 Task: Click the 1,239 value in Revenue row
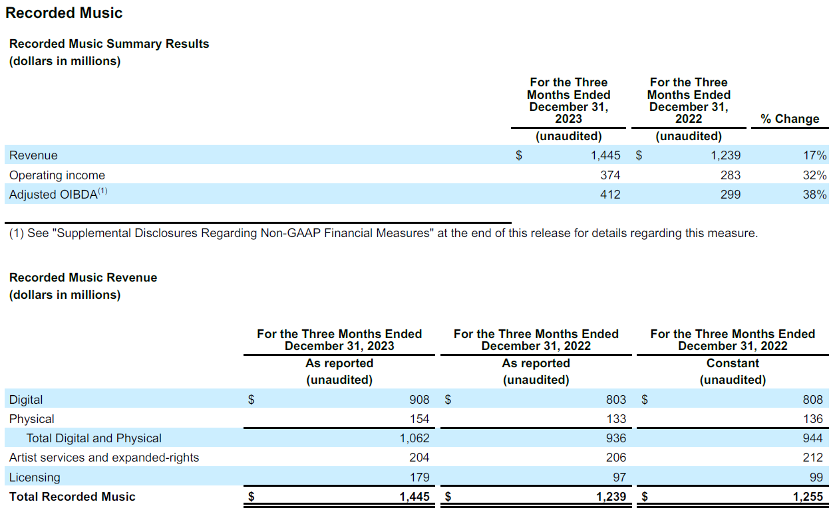tap(725, 155)
